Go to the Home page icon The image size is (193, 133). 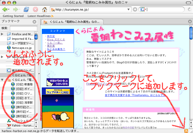point(45,10)
